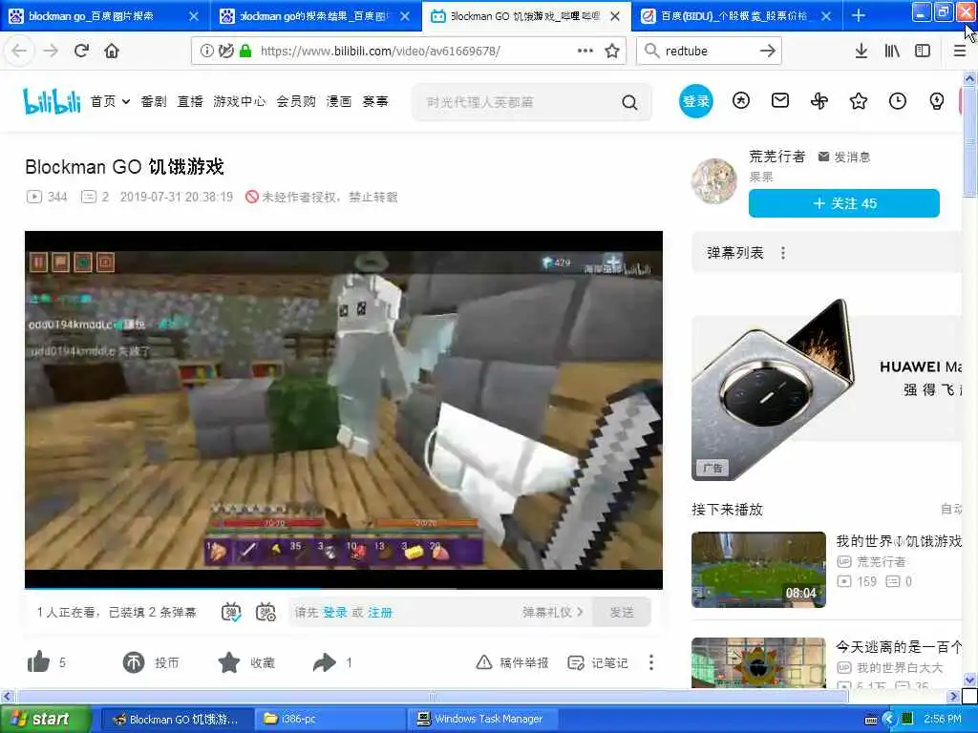Add video to favorites with 收藏 star
Image resolution: width=978 pixels, height=733 pixels.
pyautogui.click(x=229, y=662)
